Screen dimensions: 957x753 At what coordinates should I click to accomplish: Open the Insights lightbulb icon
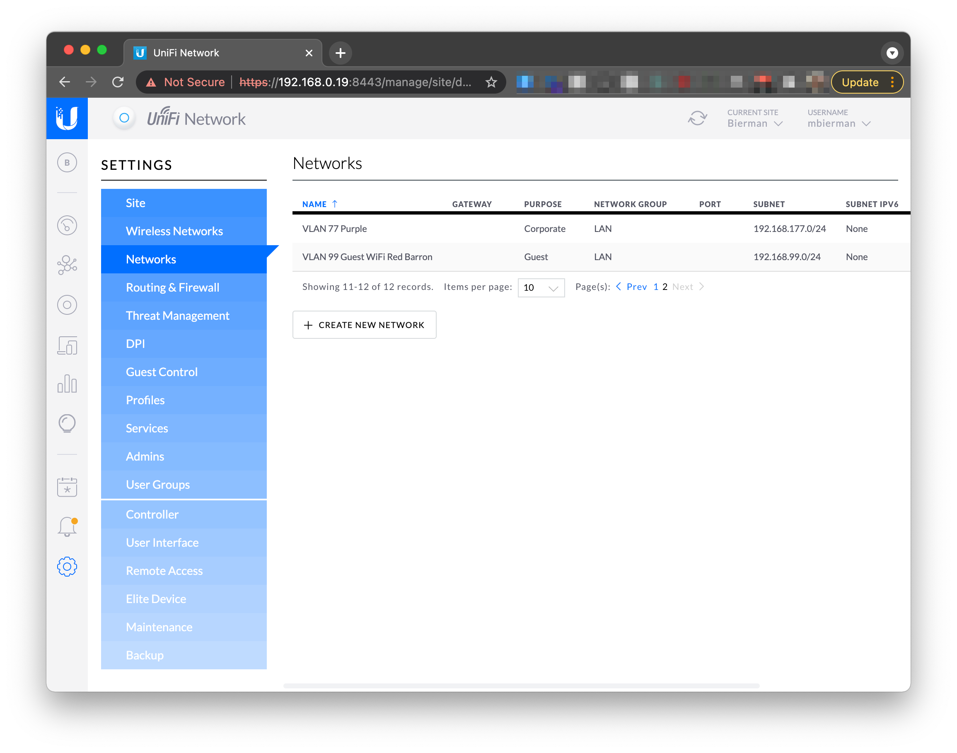pos(67,423)
